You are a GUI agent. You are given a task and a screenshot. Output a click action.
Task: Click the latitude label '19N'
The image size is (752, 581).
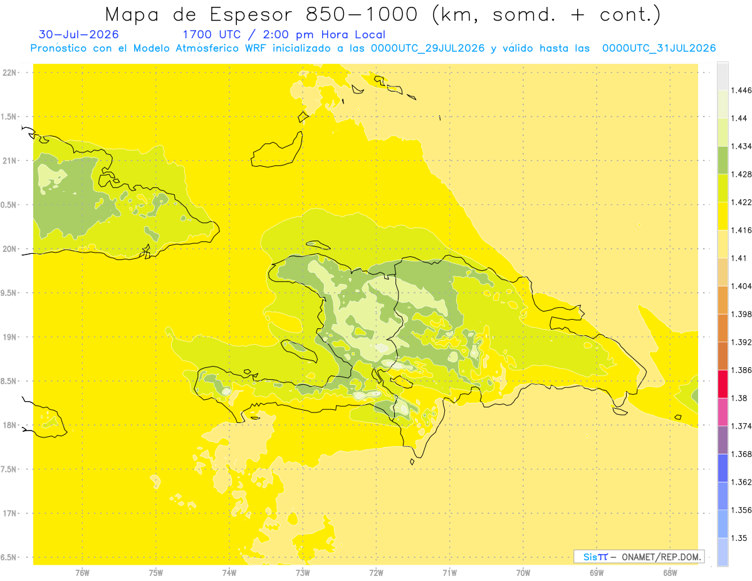9,337
